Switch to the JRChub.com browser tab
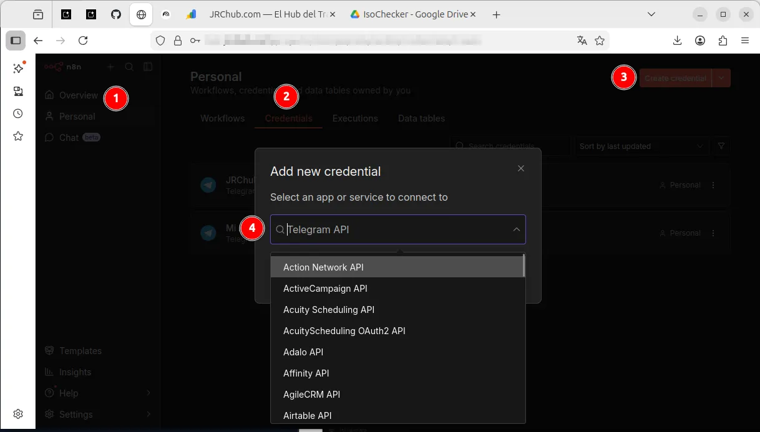This screenshot has height=432, width=760. [x=261, y=14]
